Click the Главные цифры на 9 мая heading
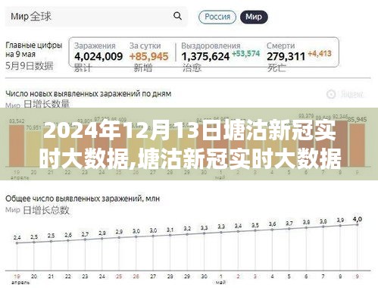Viewport: 378px width, 288px height. 33,49
